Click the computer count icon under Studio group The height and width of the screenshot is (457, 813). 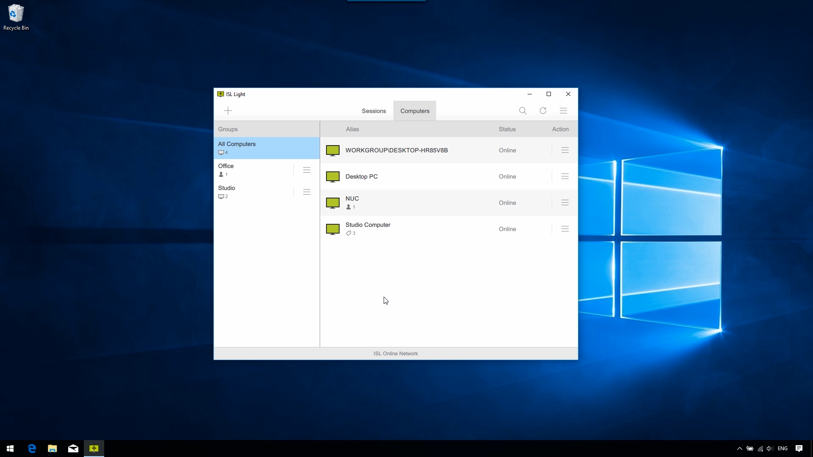[221, 196]
